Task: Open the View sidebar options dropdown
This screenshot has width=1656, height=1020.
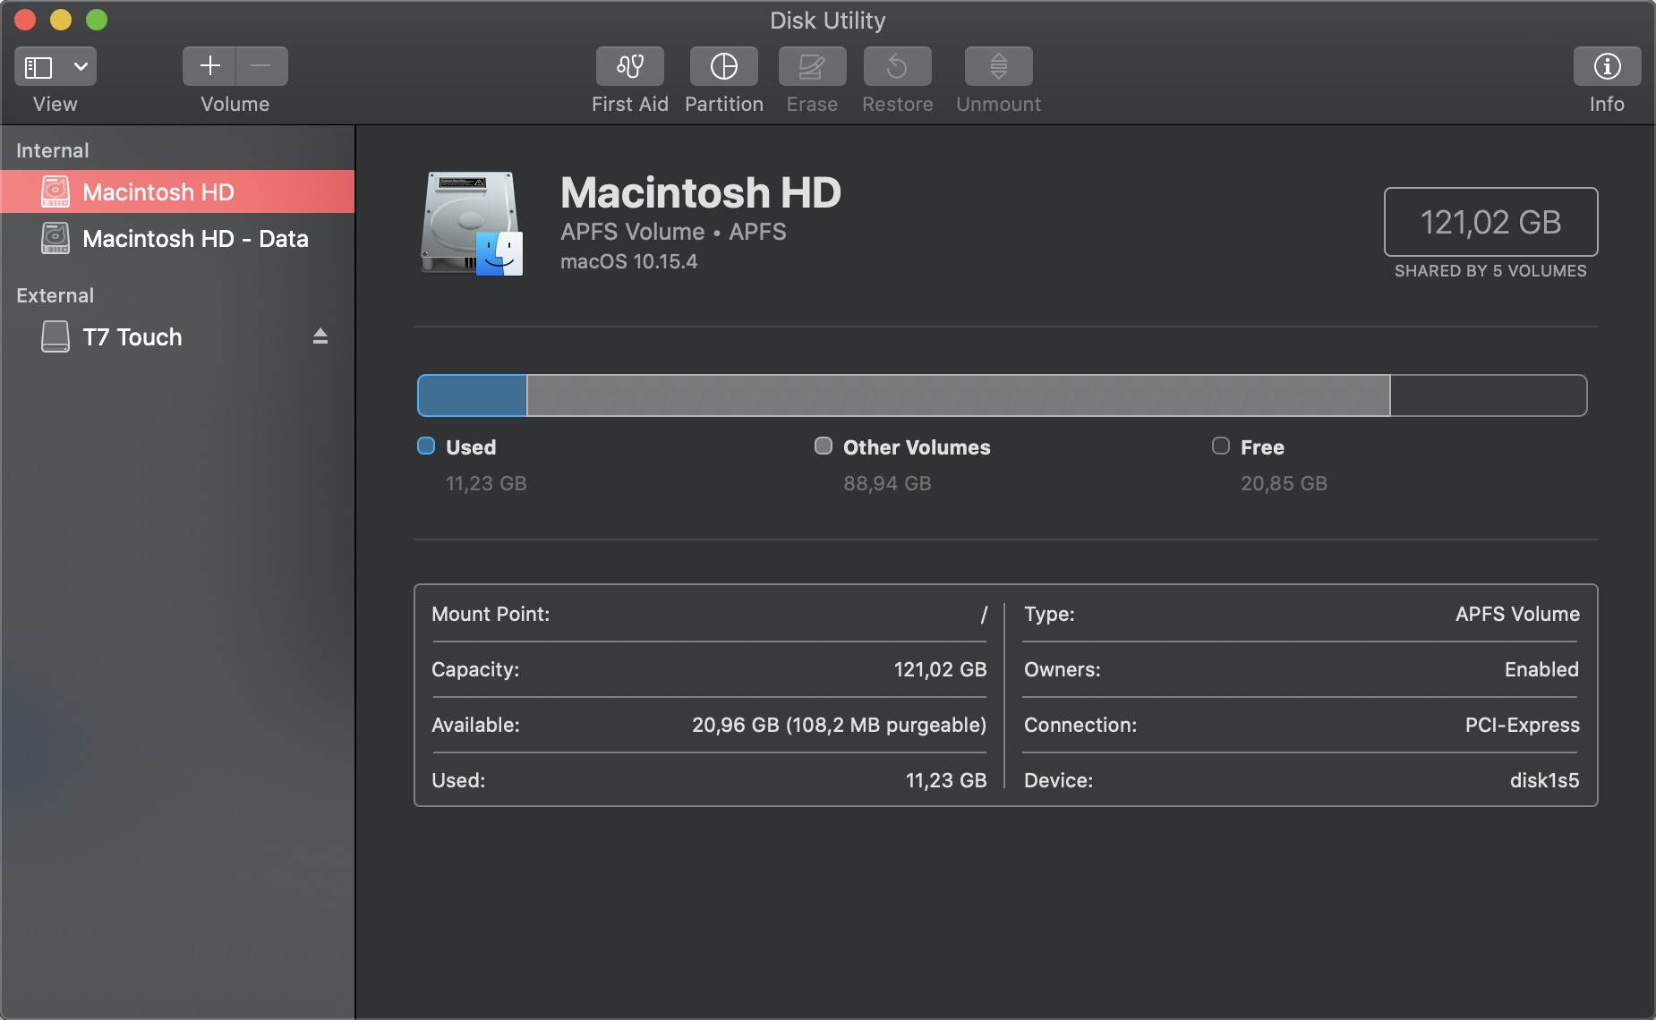Action: tap(81, 66)
